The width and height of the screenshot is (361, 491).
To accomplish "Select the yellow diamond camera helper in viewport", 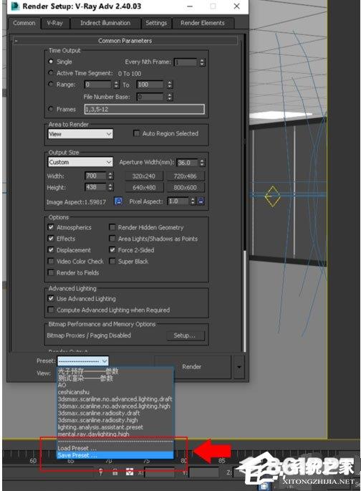I will 272,196.
